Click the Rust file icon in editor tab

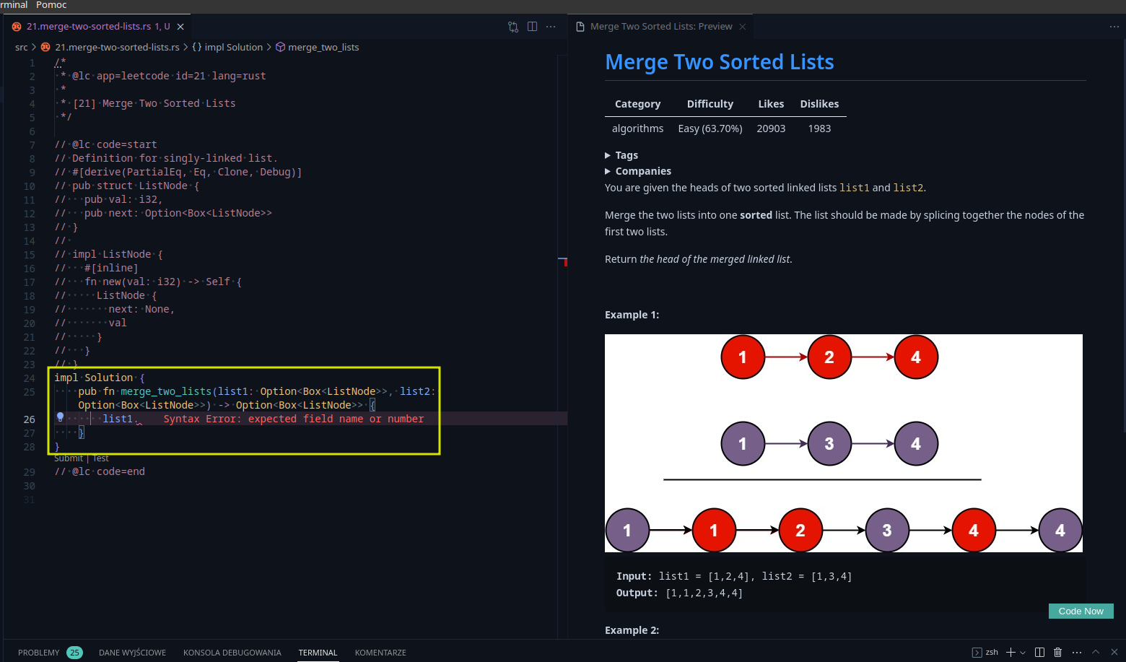17,27
